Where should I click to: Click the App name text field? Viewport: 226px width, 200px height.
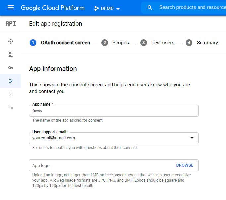113,111
